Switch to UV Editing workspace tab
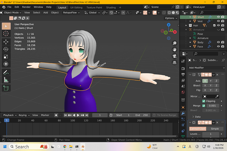227x151 pixels. (76, 8)
